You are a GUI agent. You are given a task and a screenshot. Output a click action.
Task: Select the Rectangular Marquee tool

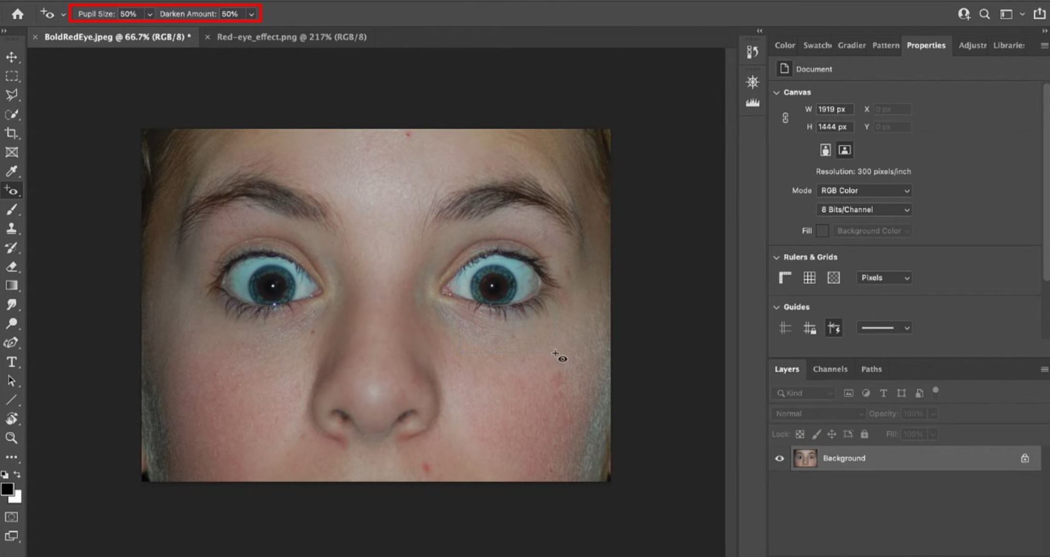pos(11,76)
